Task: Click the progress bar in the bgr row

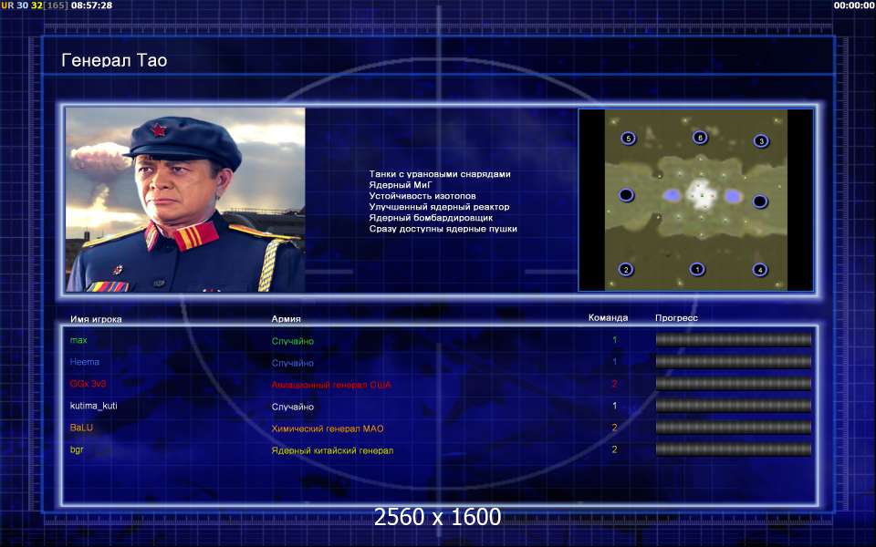Action: 733,449
